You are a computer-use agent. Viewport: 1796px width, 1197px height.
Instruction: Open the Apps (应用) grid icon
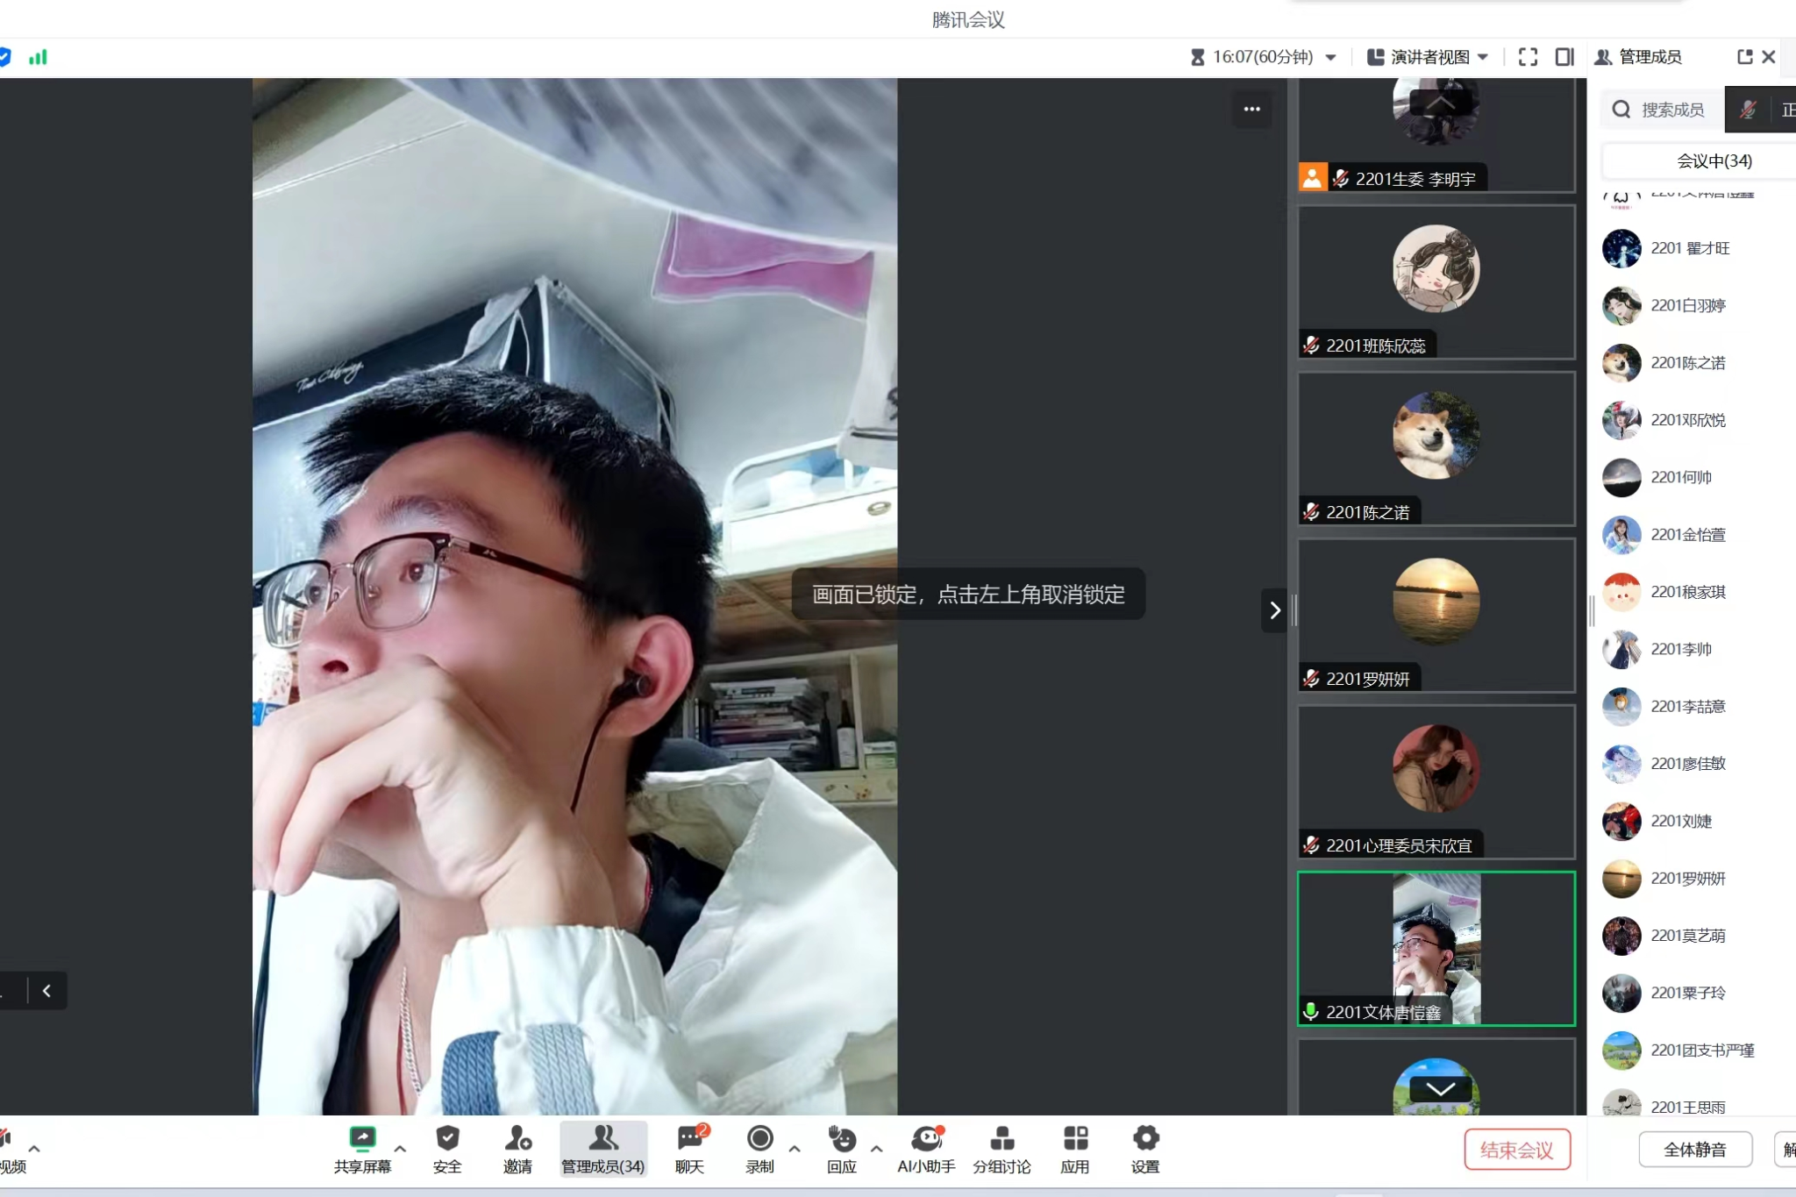[x=1075, y=1139]
